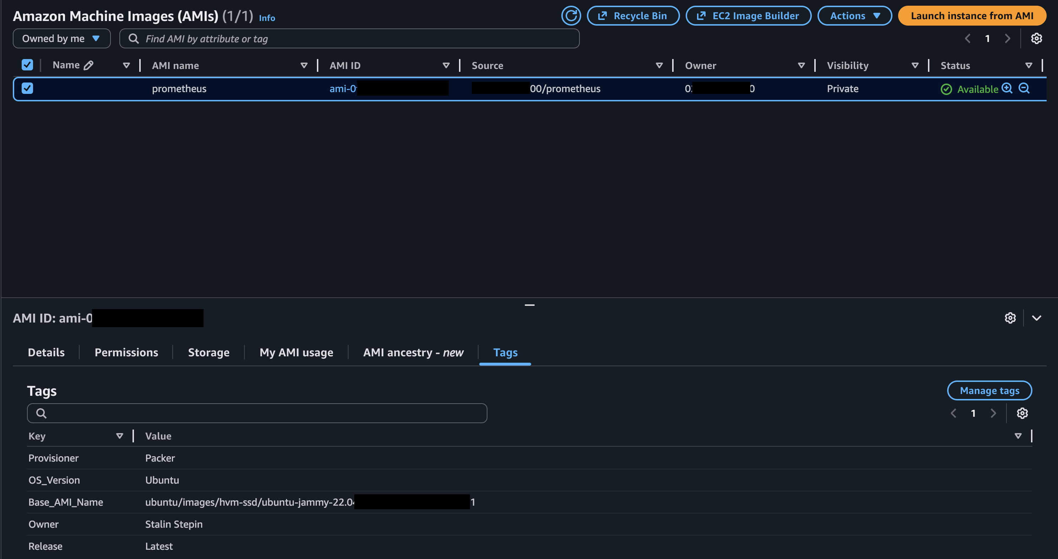Open the AMI ancestry tab
The width and height of the screenshot is (1058, 559).
click(413, 352)
